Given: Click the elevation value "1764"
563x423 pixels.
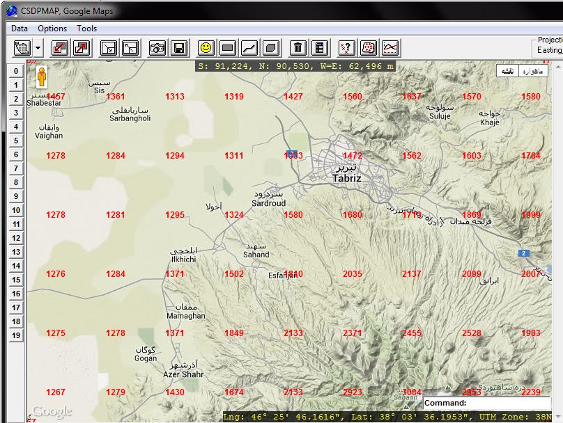Looking at the screenshot, I should pos(531,156).
